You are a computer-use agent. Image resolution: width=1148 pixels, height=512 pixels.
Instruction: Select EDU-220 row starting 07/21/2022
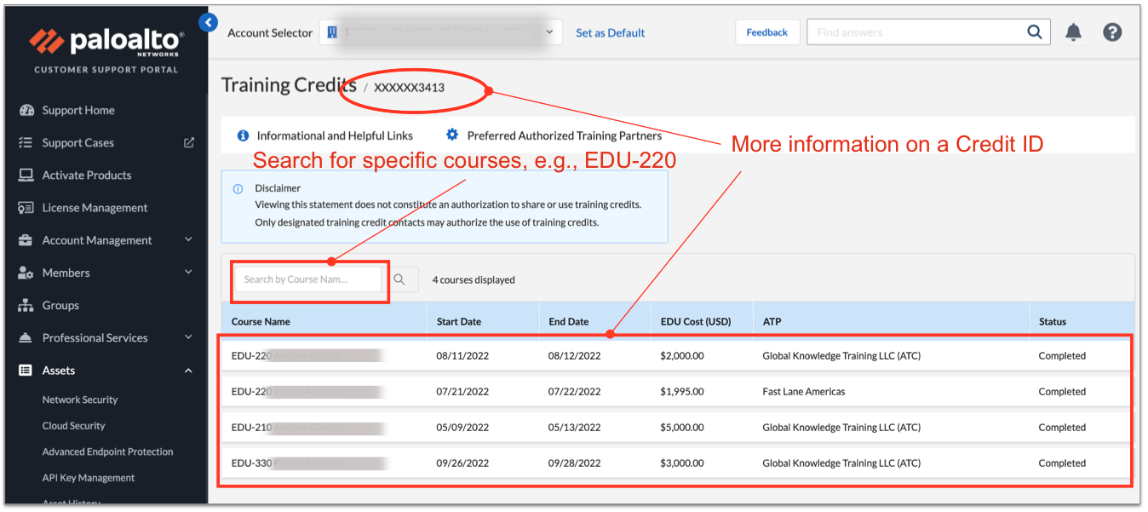(x=677, y=392)
